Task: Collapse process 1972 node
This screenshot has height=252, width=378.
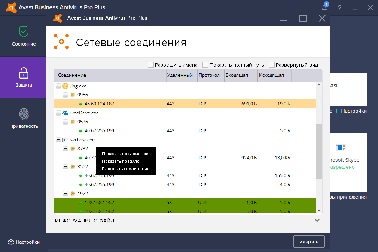Action: coord(65,194)
